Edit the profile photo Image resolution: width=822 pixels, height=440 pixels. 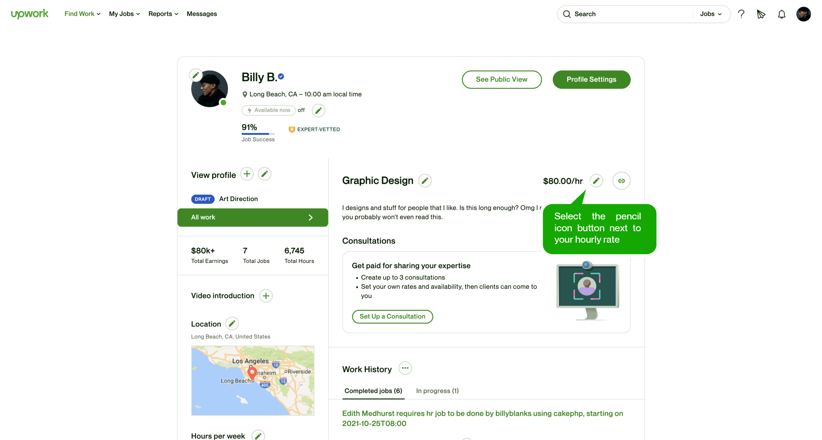(196, 75)
